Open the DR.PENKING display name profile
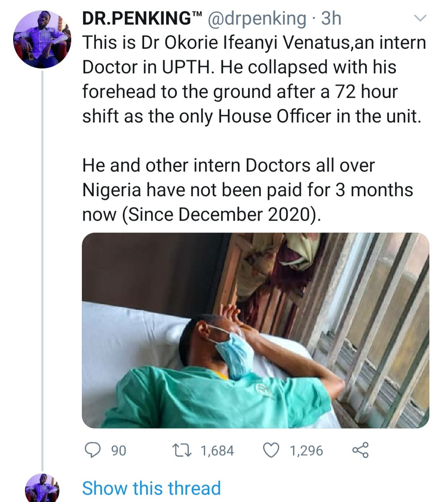The image size is (442, 502). [135, 18]
